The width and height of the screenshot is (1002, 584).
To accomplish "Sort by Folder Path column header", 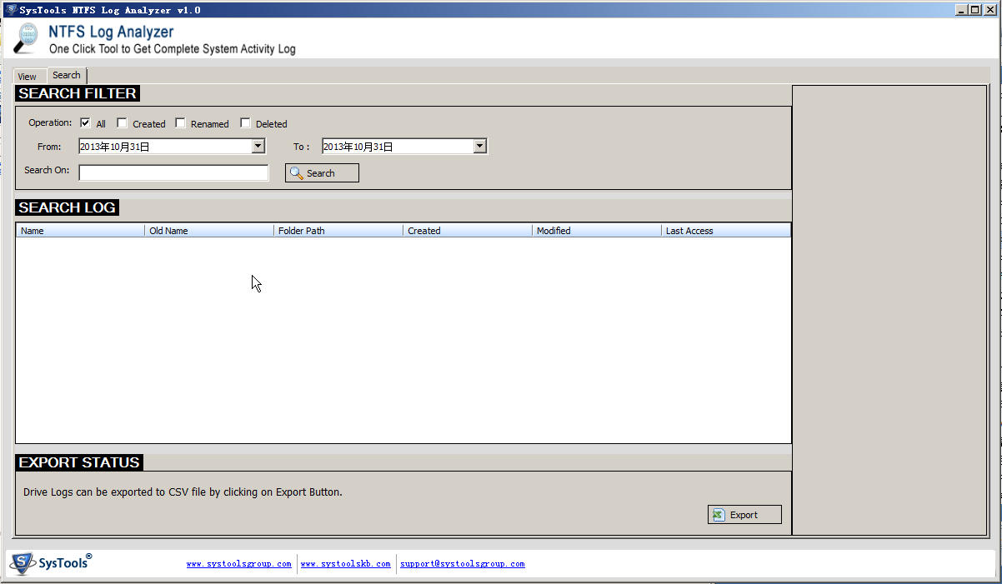I will tap(338, 231).
